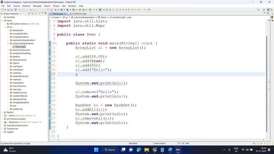Click the 17 : 10 : 349 cursor position
This screenshot has height=154, width=274.
click(183, 143)
